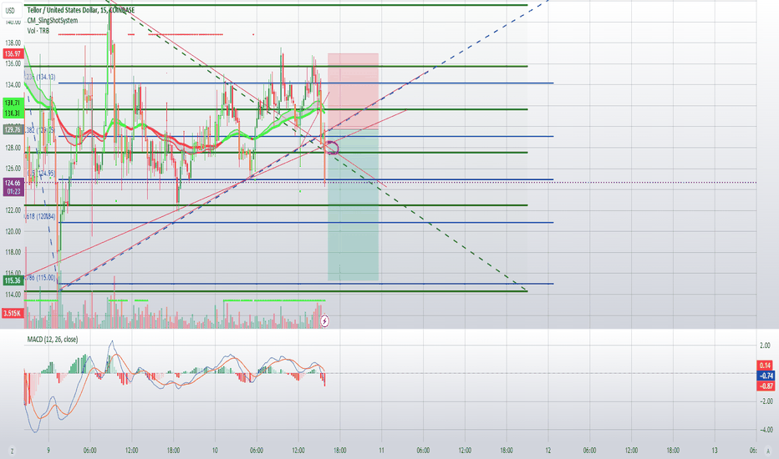Screen dimensions: 779x459
Task: Click the day 11 label on time axis
Action: point(381,451)
